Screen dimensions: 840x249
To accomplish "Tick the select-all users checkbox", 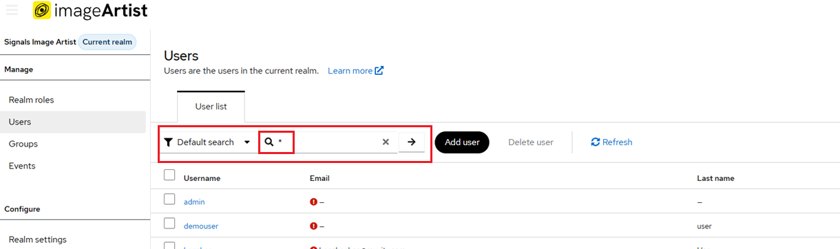I will (x=169, y=175).
